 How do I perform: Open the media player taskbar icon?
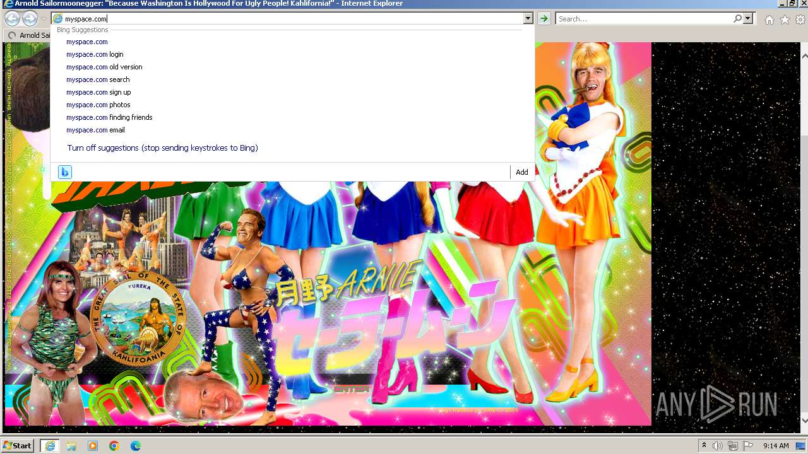pos(93,446)
